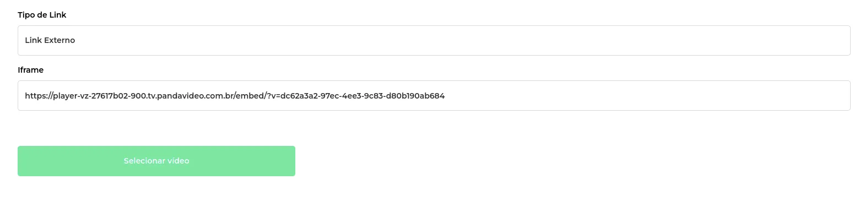Click 'embed' portion of the Iframe URL
This screenshot has width=865, height=201.
[x=251, y=96]
